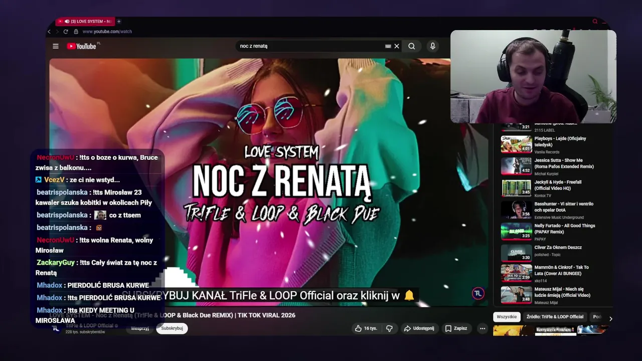Go forward with the browser forward arrow

pos(57,32)
